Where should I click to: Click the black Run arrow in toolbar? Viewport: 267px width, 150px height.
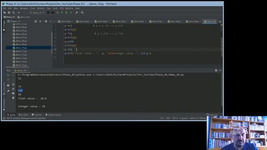48,12
